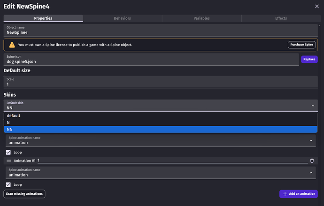Delete Animation #1 with trash icon

tap(312, 160)
